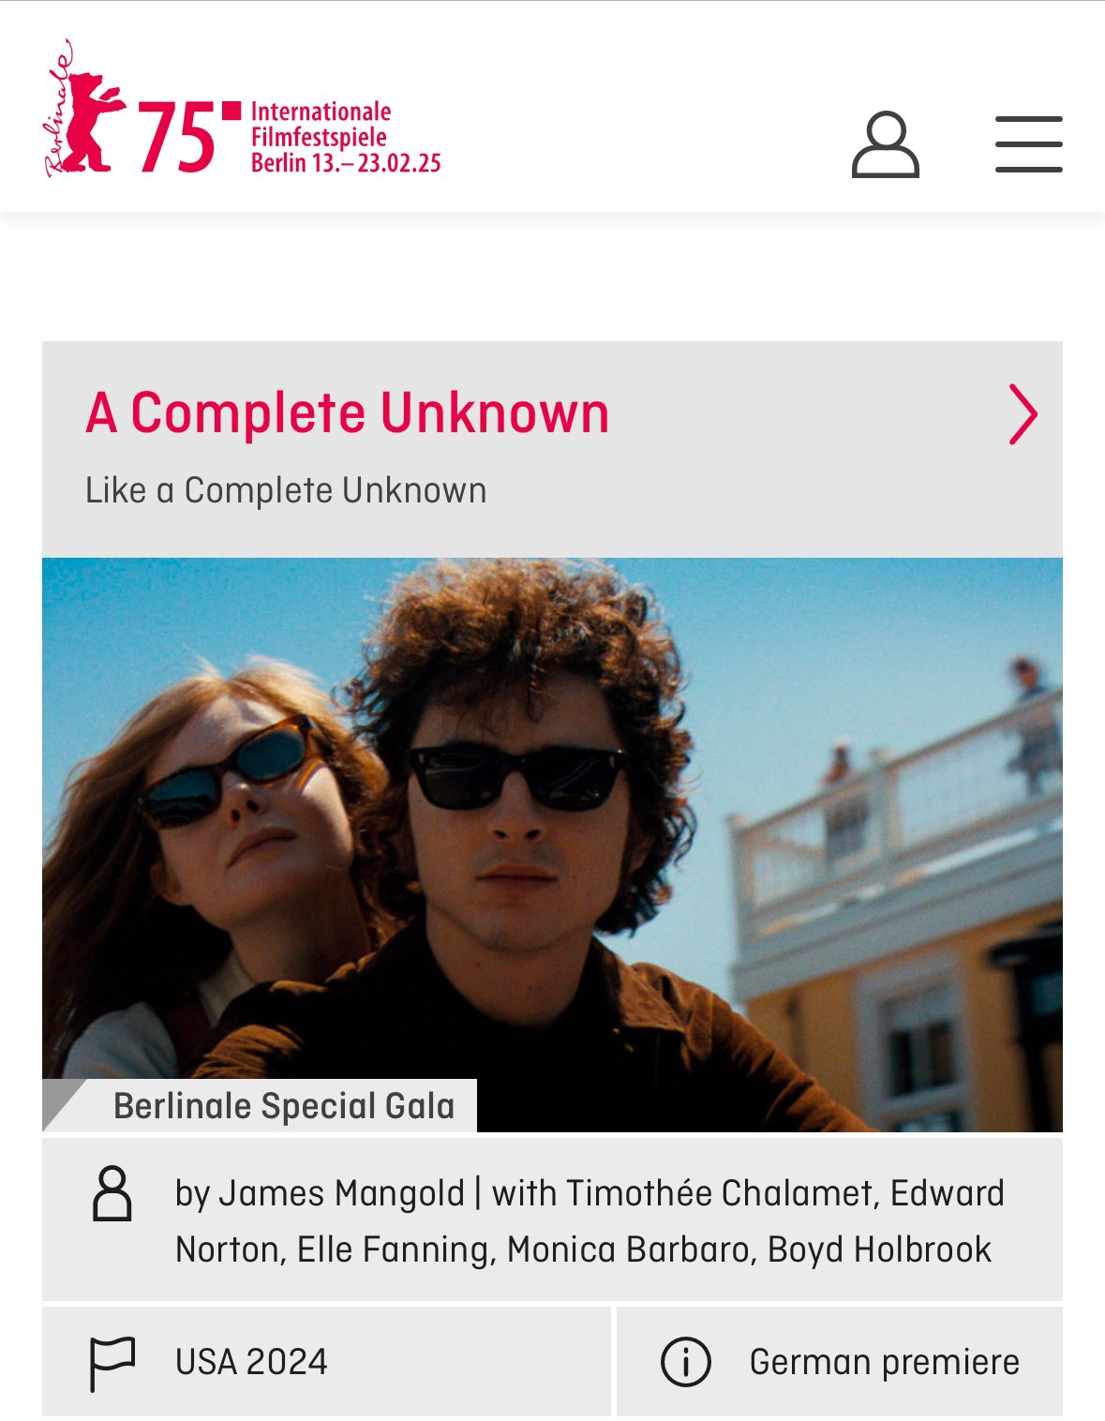
Task: Click the person icon beside the cast list
Action: [112, 1193]
